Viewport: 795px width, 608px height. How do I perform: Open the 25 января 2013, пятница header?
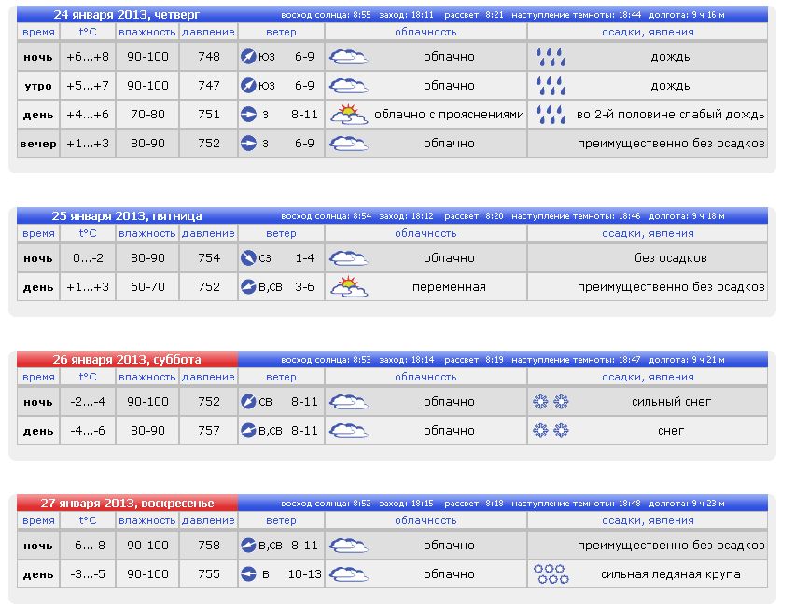tap(127, 216)
